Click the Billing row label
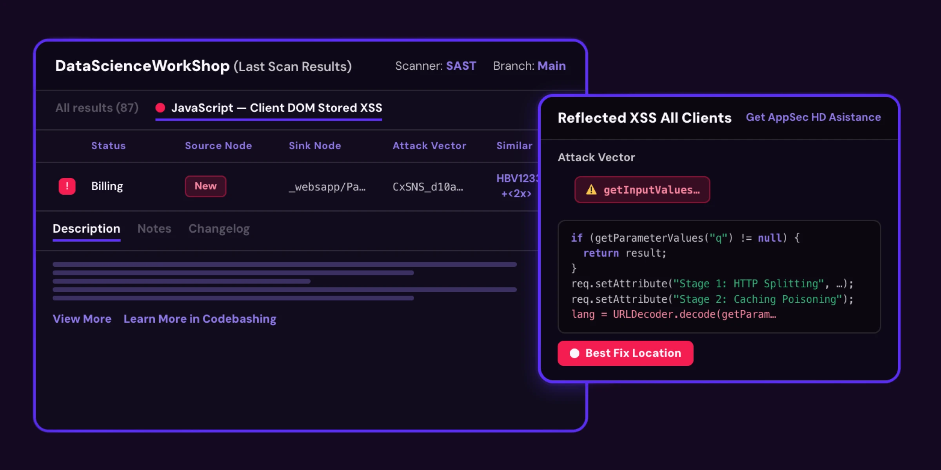941x470 pixels. (107, 186)
